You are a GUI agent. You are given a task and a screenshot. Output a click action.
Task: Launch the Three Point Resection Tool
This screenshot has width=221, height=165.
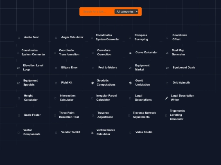69,115
